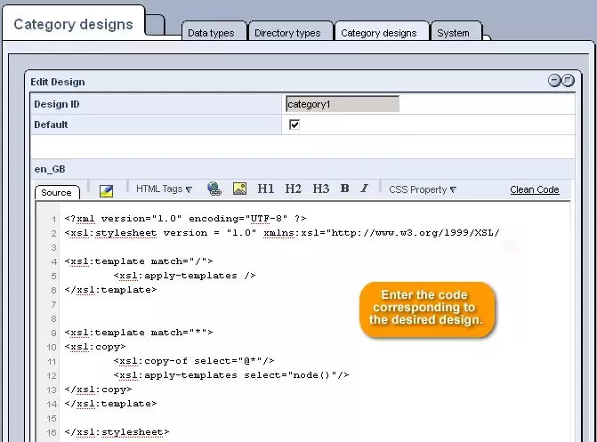
Task: Open the HTML Tags dropdown
Action: coord(164,189)
